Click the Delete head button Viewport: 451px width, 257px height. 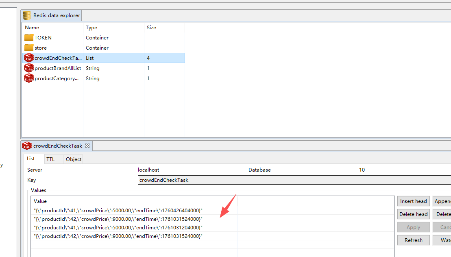click(413, 214)
